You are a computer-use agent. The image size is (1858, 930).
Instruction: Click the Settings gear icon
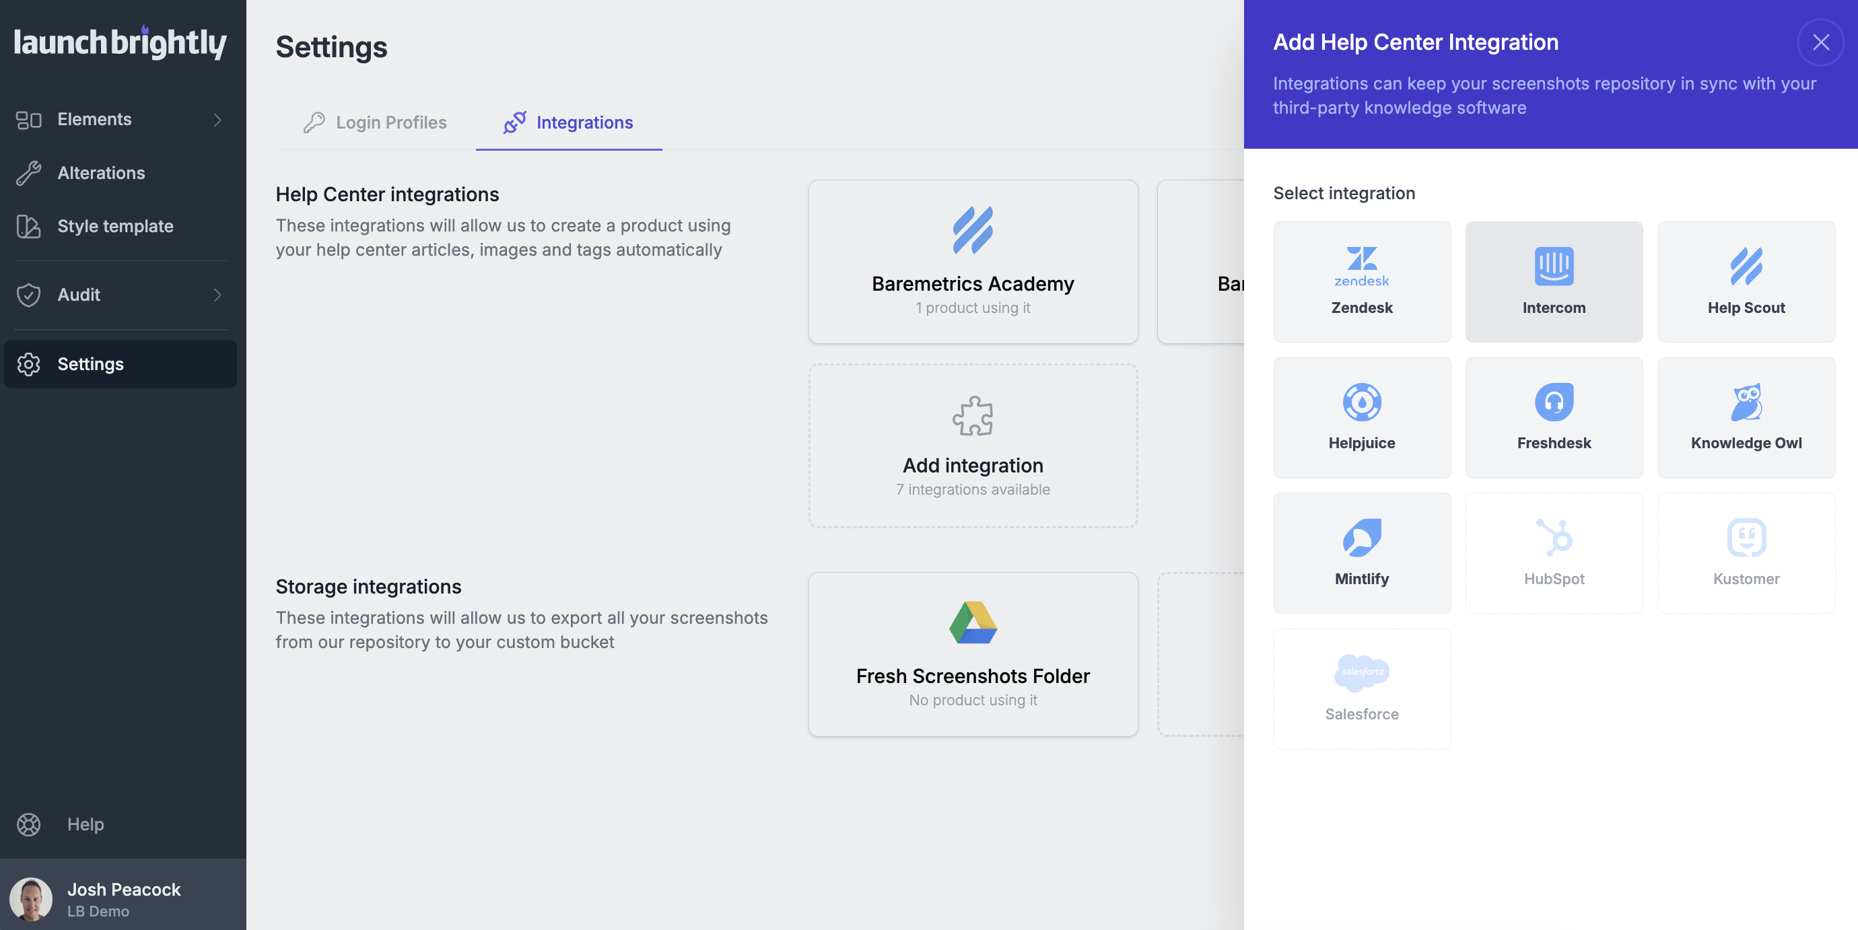click(x=29, y=364)
